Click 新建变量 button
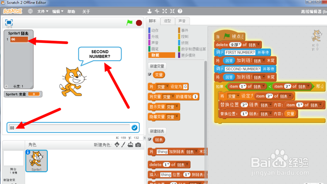The width and height of the screenshot is (327, 184). [x=157, y=66]
